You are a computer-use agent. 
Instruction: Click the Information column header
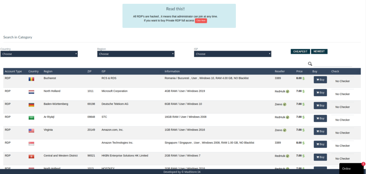coord(172,71)
